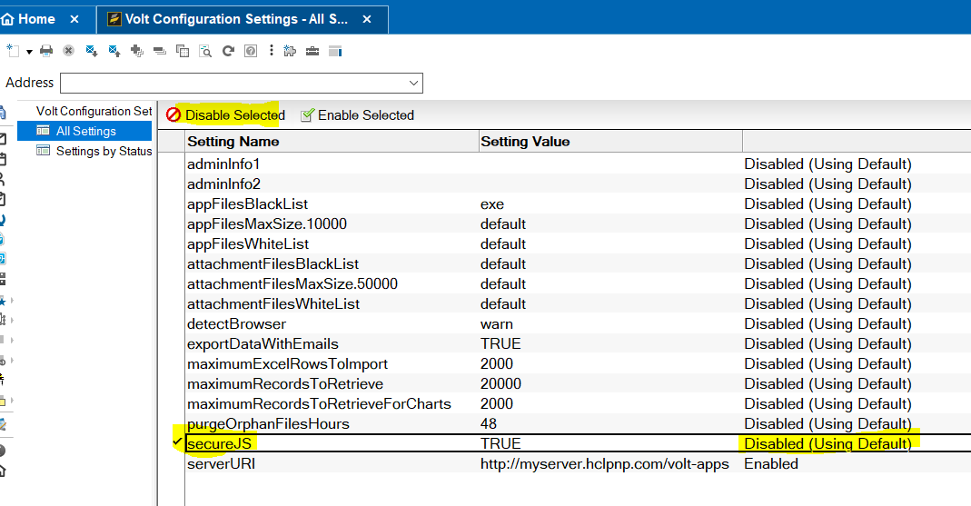Click the TRUE value of exportDataWithEmails

500,343
